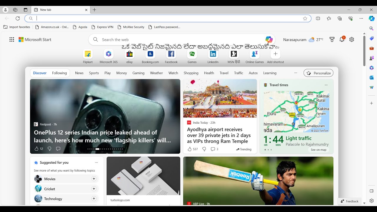
Task: Click See on map button
Action: [x=319, y=150]
